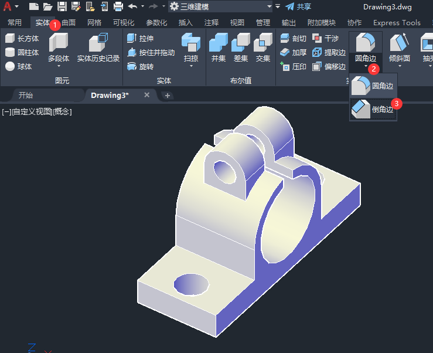This screenshot has width=433, height=353.
Task: Click the 倾斜面 taper faces tool
Action: point(400,47)
